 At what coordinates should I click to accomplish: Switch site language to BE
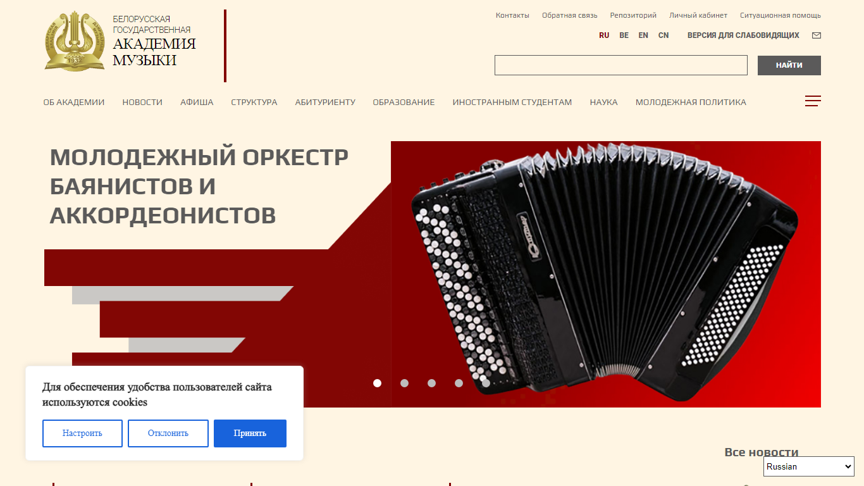tap(624, 35)
